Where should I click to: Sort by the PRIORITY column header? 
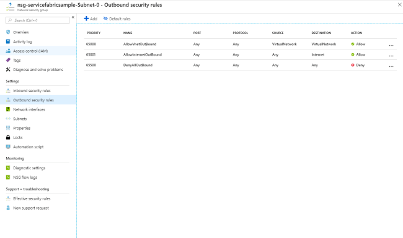coord(94,33)
